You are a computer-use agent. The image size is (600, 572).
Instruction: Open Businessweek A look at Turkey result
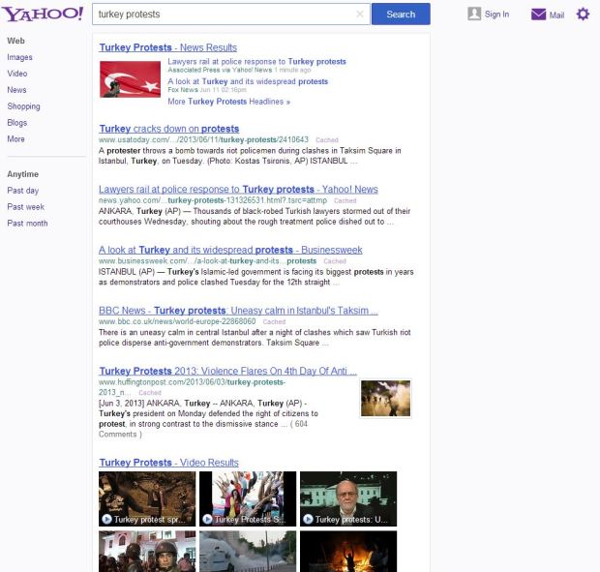[230, 250]
